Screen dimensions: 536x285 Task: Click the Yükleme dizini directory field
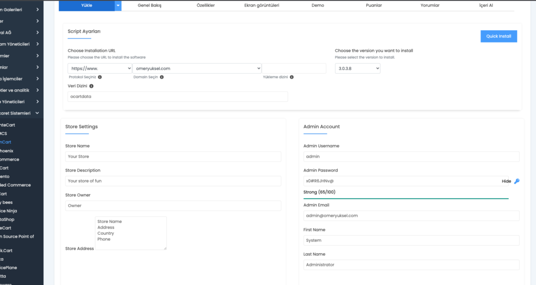[x=294, y=69]
